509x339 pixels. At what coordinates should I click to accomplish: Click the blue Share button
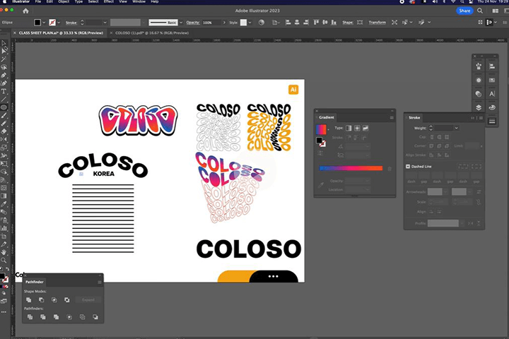point(464,11)
